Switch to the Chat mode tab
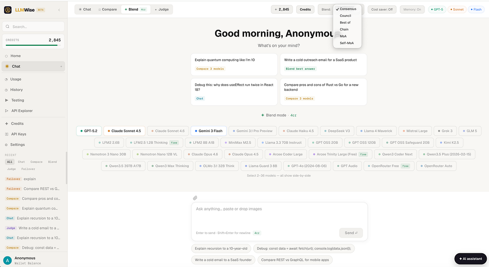 (85, 9)
